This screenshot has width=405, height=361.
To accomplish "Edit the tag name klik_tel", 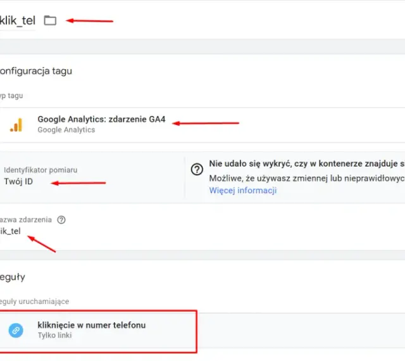I will [x=18, y=21].
